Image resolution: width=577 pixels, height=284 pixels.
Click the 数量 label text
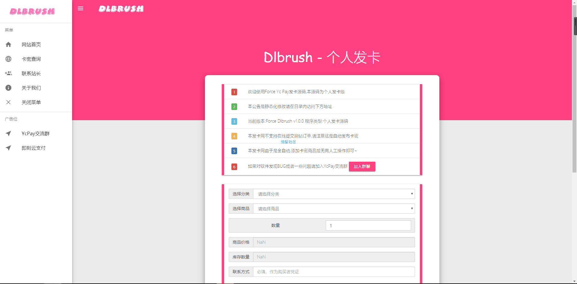[x=276, y=225]
